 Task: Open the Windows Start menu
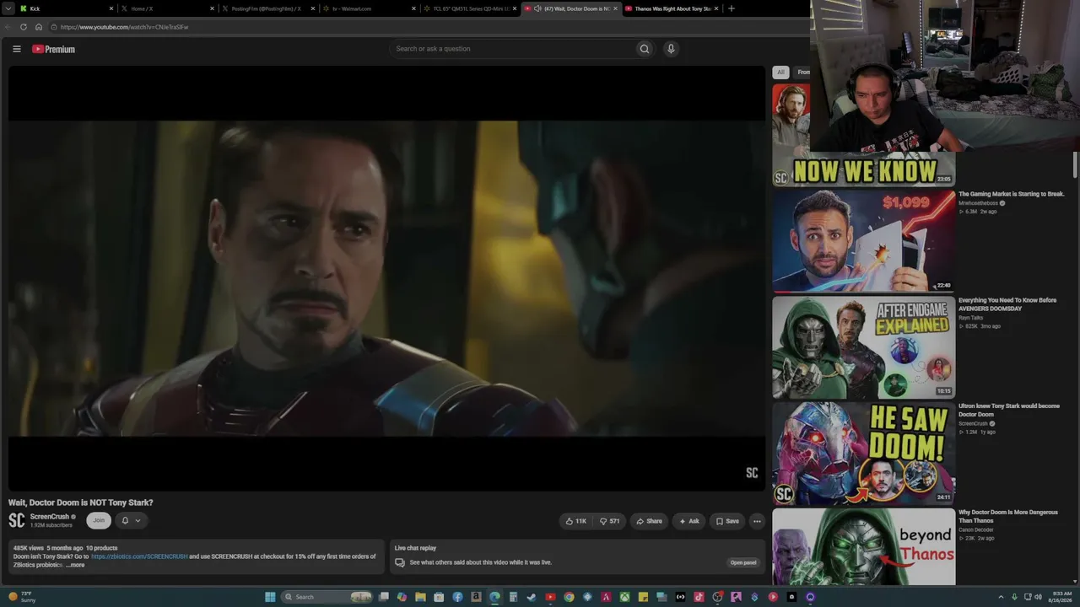pyautogui.click(x=270, y=597)
